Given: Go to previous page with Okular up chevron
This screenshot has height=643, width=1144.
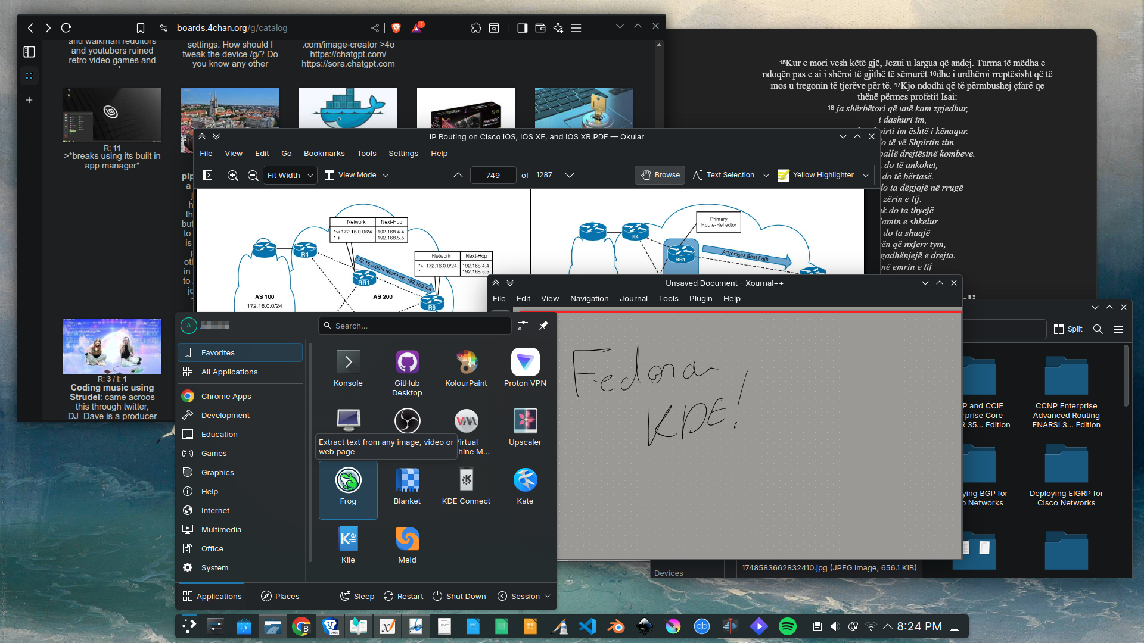Looking at the screenshot, I should [x=458, y=175].
